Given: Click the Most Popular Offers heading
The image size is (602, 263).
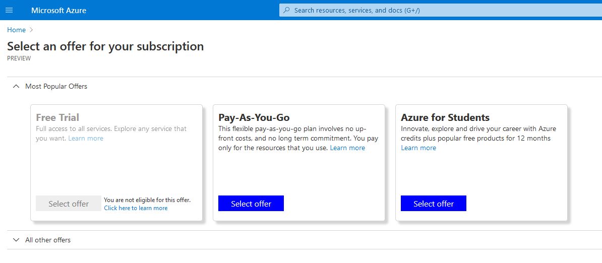Looking at the screenshot, I should [x=56, y=87].
